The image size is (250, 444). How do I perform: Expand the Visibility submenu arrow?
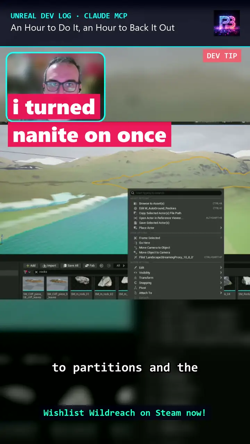point(221,273)
